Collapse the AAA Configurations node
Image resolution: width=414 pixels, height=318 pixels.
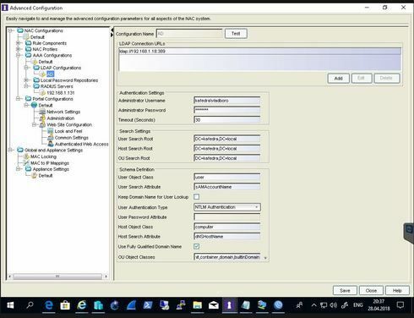(x=19, y=55)
